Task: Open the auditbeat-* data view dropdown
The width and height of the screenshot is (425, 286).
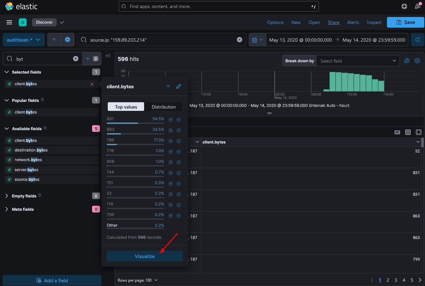Action: (x=24, y=40)
